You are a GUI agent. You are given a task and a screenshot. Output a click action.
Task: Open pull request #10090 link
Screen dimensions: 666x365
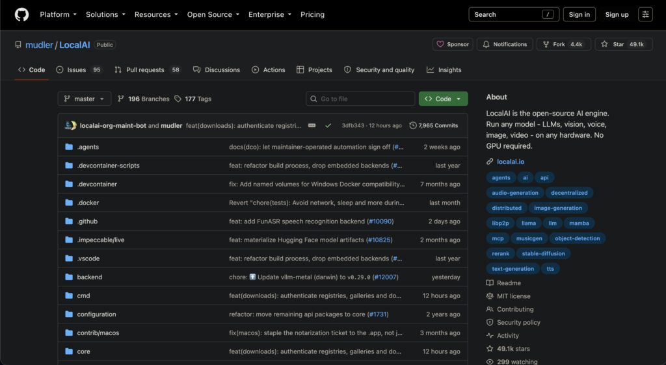point(380,221)
